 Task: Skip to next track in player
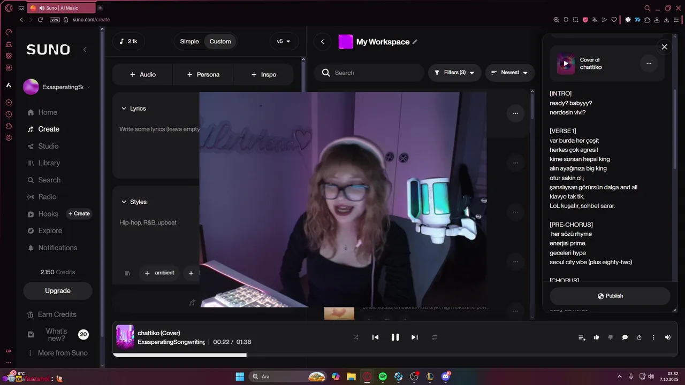click(x=414, y=337)
